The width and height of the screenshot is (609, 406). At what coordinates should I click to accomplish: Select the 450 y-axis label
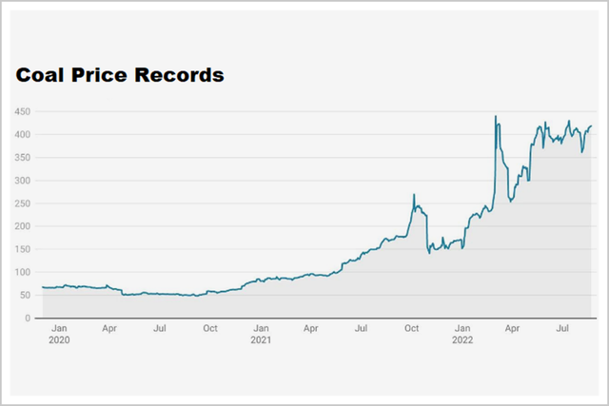pos(22,112)
